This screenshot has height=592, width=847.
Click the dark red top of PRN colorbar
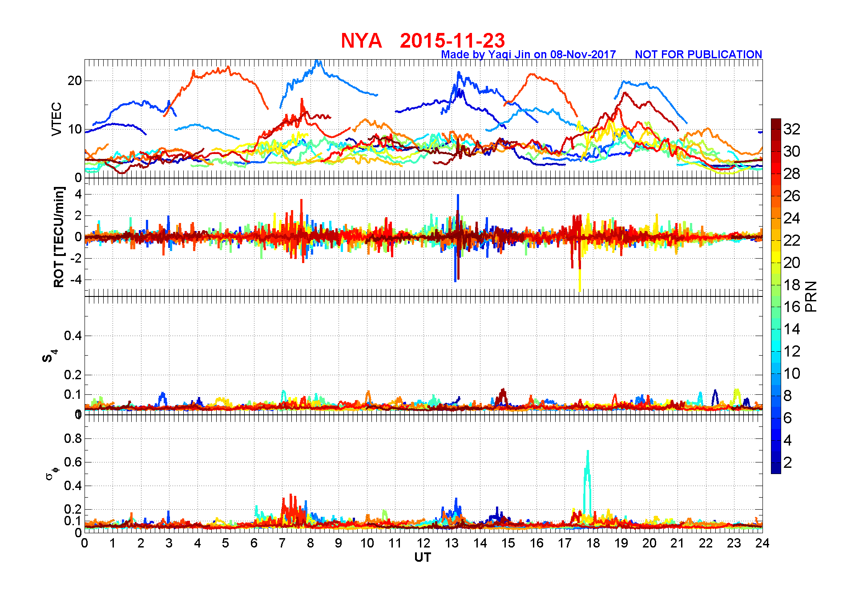tap(776, 124)
